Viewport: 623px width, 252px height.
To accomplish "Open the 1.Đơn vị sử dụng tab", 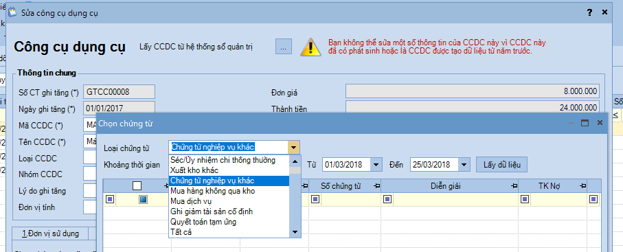I will pos(50,233).
